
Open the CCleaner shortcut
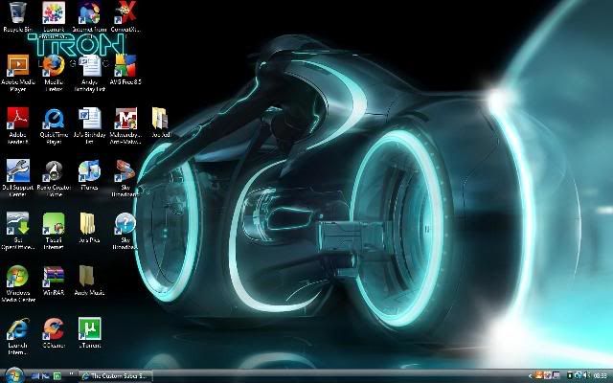54,330
